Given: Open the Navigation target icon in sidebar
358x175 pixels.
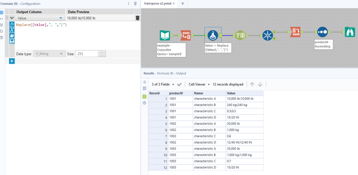Looking at the screenshot, I should click(x=1, y=25).
